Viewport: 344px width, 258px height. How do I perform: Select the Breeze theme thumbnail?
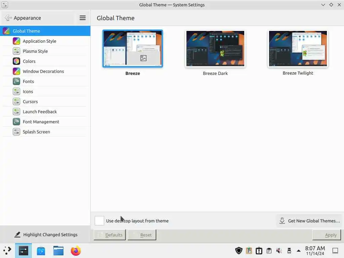tap(133, 48)
